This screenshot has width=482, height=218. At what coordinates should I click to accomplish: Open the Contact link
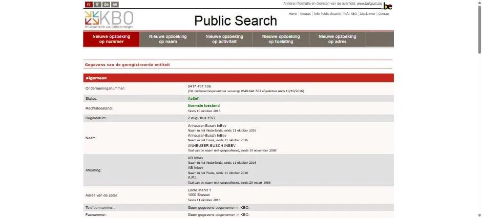[x=384, y=14]
